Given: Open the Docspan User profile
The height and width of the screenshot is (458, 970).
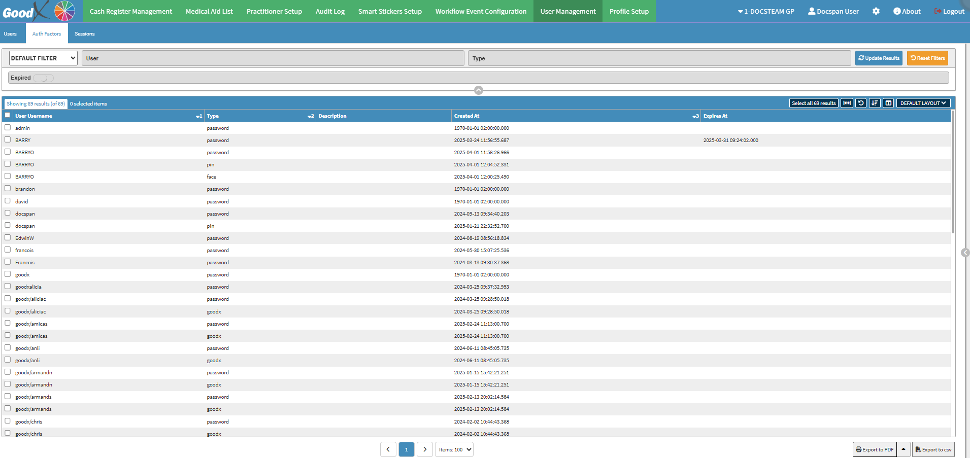Looking at the screenshot, I should tap(833, 11).
